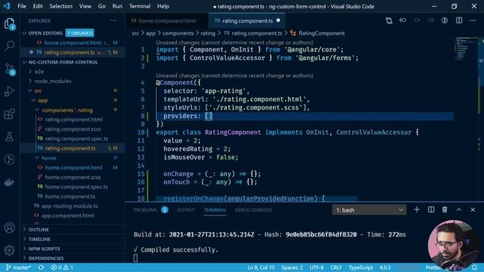Click the timeline history icon in editor toolbar
Image resolution: width=484 pixels, height=272 pixels.
coord(445,20)
